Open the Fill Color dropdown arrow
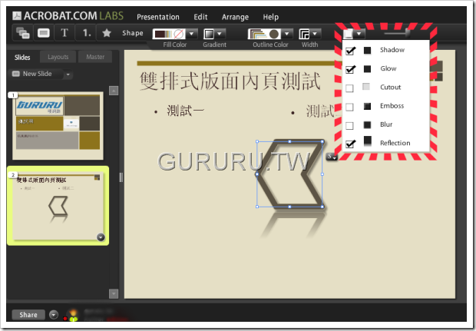The height and width of the screenshot is (331, 476). point(192,34)
